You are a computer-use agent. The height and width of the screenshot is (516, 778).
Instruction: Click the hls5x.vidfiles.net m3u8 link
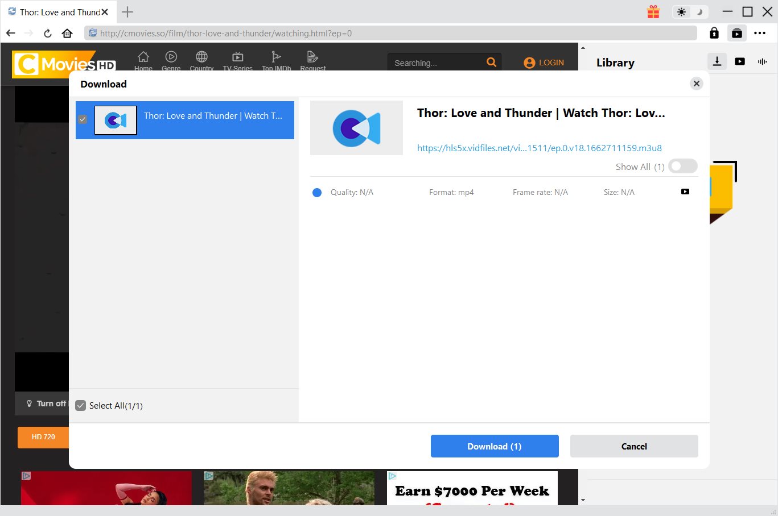539,148
